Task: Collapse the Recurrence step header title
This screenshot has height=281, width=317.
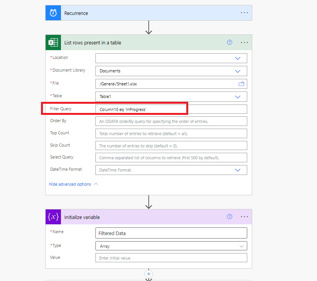Action: 76,13
